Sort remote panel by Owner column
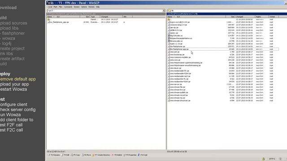The image size is (287, 161). (x=274, y=17)
